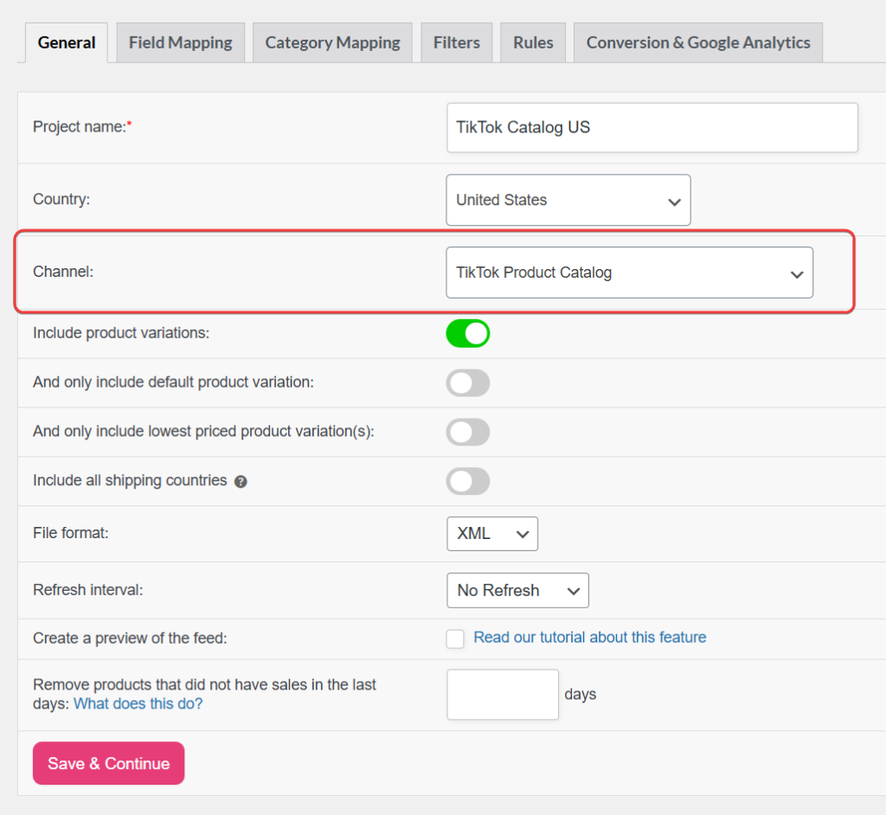Select the Rules tab
886x815 pixels.
pyautogui.click(x=533, y=43)
